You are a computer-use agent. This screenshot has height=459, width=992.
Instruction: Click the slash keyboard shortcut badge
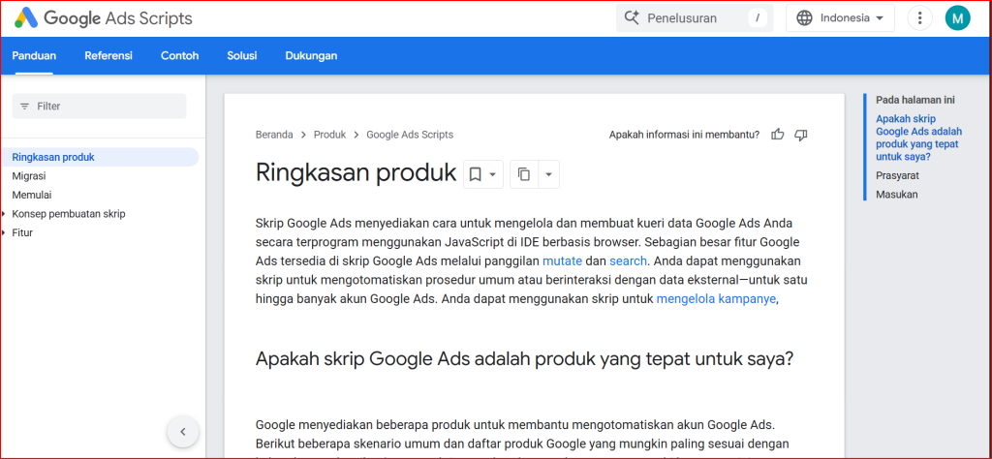[758, 18]
